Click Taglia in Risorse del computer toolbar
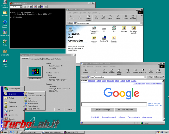The width and height of the screenshot is (169, 134). (96, 17)
